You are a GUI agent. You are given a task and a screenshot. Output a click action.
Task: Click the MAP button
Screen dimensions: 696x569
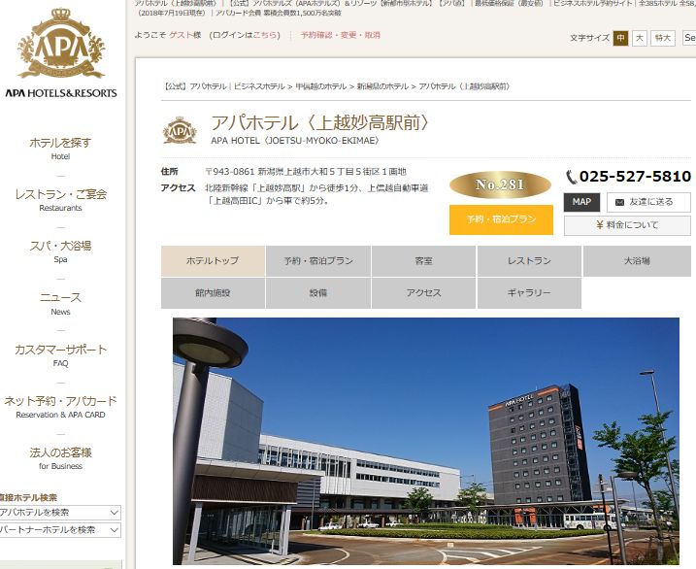pyautogui.click(x=581, y=202)
